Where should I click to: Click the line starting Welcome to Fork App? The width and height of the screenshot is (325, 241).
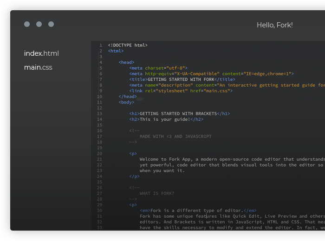coord(232,159)
